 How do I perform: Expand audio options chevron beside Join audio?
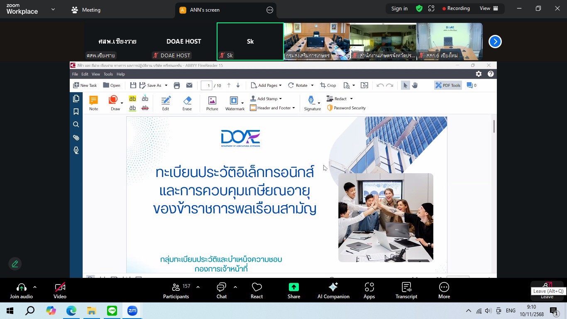click(35, 287)
